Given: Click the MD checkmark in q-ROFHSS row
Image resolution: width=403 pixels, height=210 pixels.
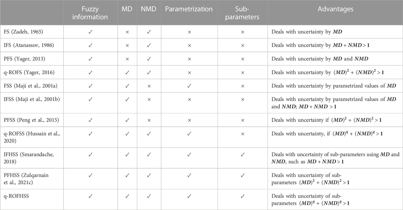Looking at the screenshot, I should [127, 196].
